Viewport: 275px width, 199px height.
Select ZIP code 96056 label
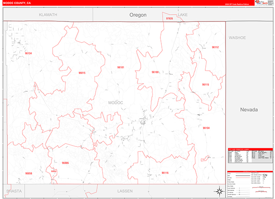pyautogui.click(x=28, y=173)
